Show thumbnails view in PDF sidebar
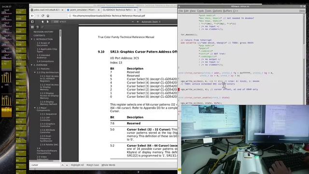The height and width of the screenshot is (174, 309). point(32,27)
